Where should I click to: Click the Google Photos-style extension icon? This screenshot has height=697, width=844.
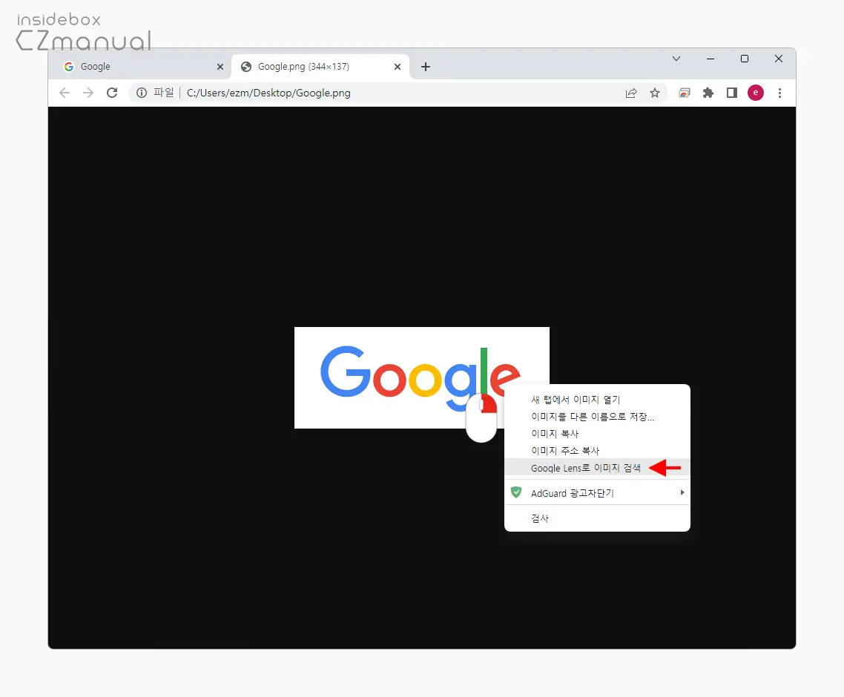pos(684,93)
